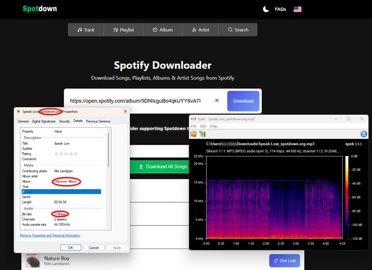Select the Search tab

tap(238, 30)
